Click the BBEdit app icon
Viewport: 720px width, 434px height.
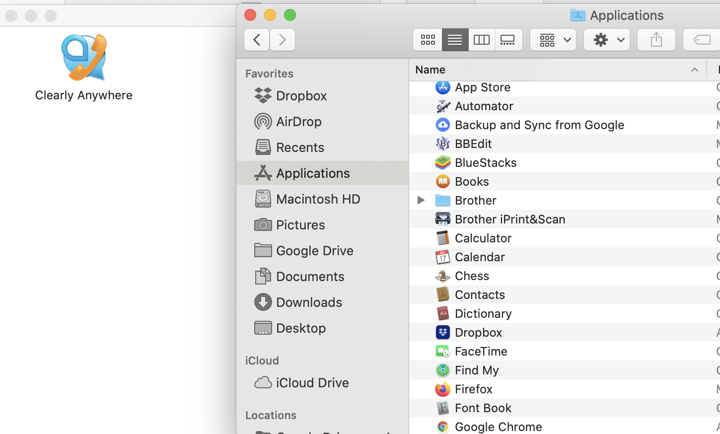tap(442, 144)
